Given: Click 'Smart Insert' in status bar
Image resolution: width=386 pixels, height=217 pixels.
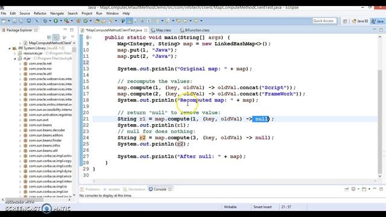Looking at the screenshot, I should (262, 207).
